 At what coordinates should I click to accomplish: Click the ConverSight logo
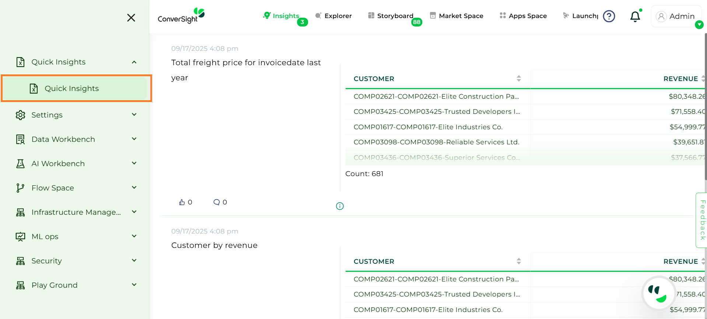[x=181, y=16]
